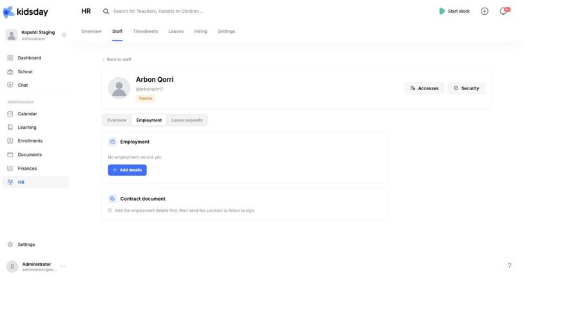
Task: Go back via Back to staff link
Action: (x=117, y=59)
